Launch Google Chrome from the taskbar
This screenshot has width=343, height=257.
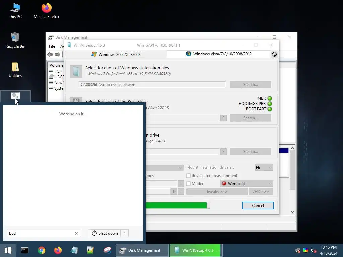(41, 250)
